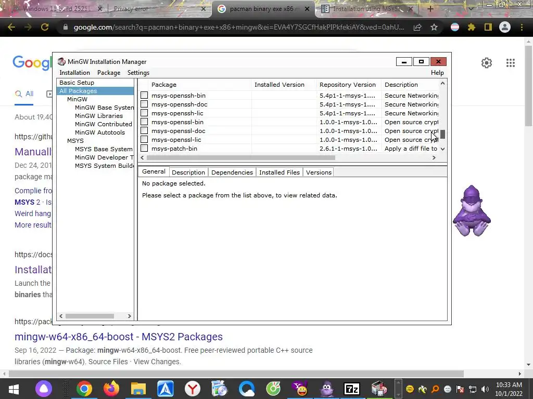Close the Privacy error tab

(x=204, y=9)
